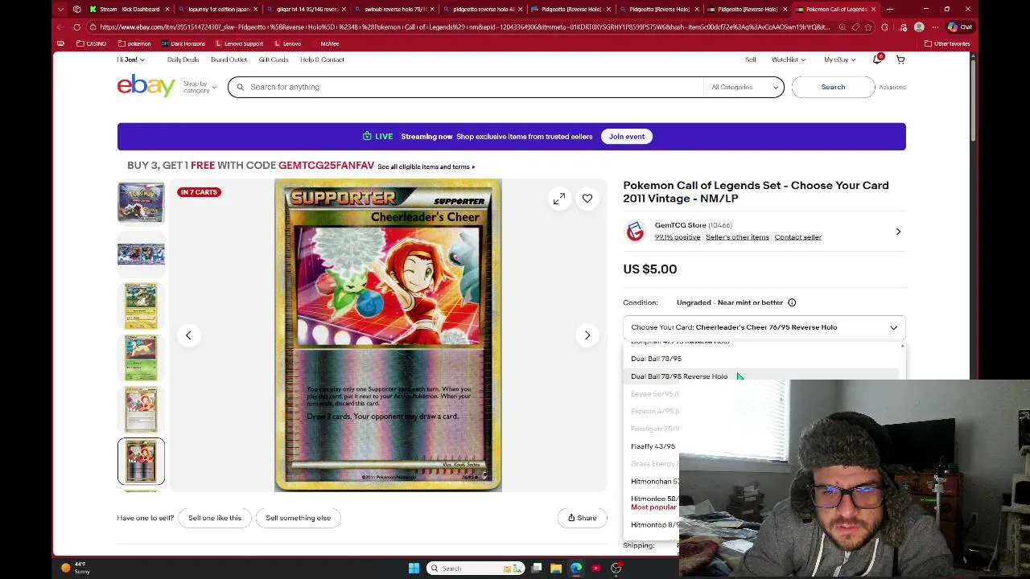Click the Join event button

point(627,137)
